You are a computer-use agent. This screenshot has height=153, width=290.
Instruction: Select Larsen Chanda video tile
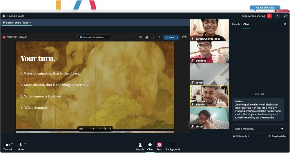209,30
